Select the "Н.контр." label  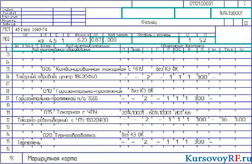[9, 20]
